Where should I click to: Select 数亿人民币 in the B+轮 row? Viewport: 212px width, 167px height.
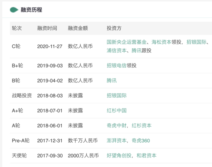[x=80, y=65]
